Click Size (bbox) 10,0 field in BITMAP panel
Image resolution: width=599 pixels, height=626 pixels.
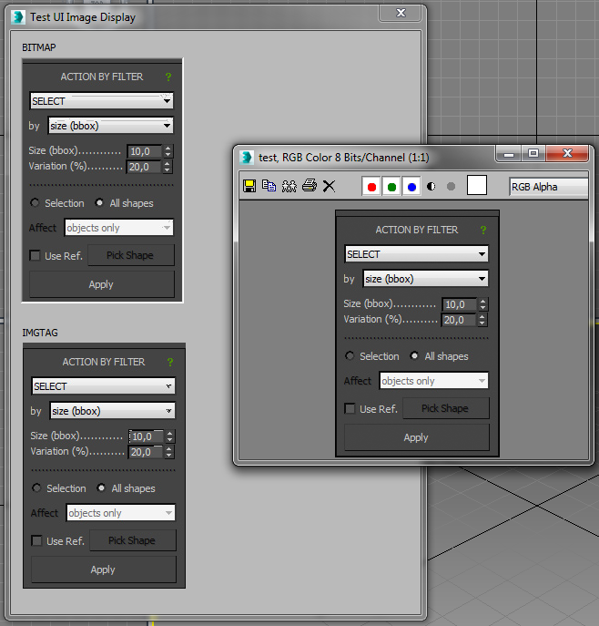(x=145, y=151)
